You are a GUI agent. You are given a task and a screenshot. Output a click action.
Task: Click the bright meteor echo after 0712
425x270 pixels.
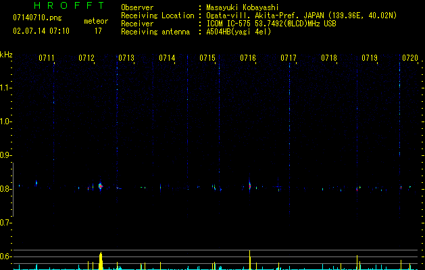coord(101,186)
